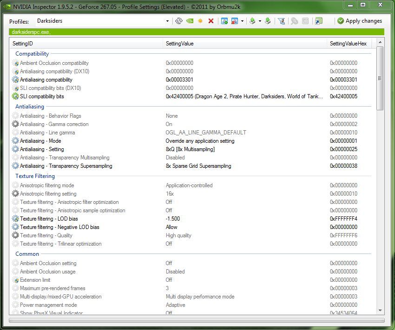Click gear icon beside Antialiasing - Mode
Image resolution: width=395 pixels, height=330 pixels.
15,141
